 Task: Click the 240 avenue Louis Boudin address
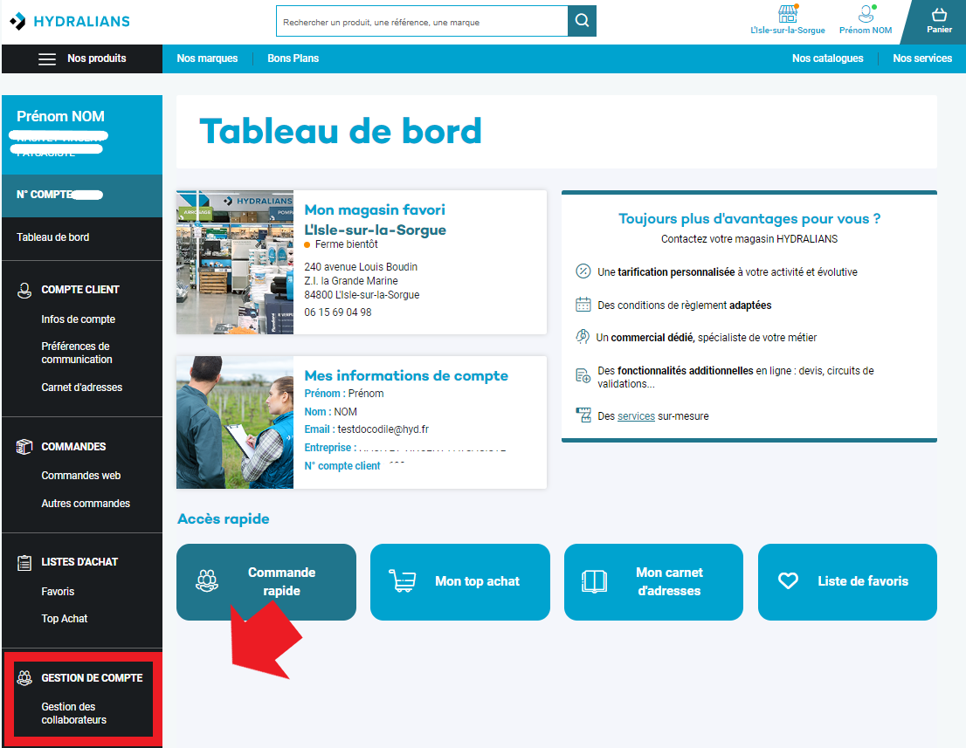click(361, 266)
